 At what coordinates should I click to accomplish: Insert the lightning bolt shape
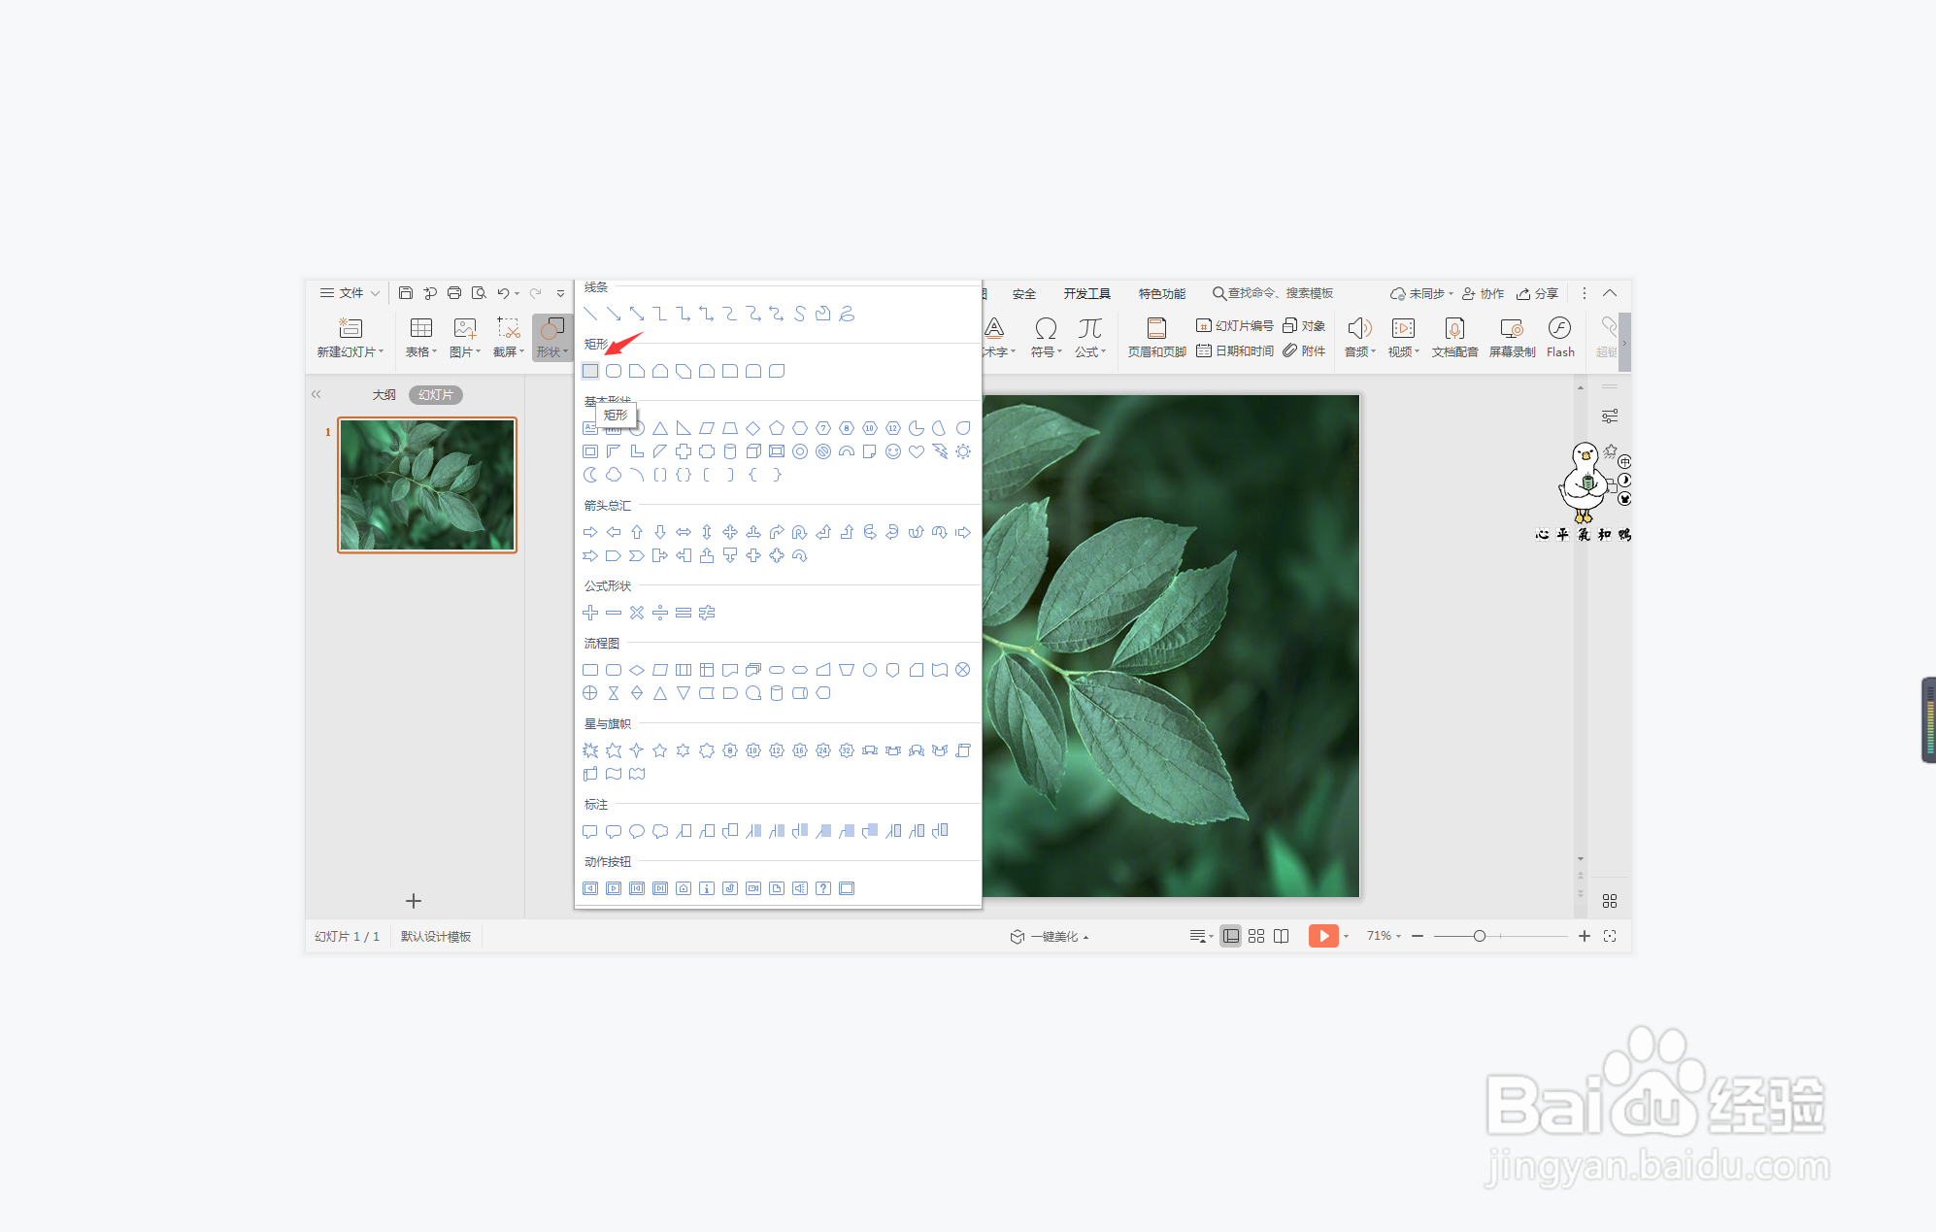pos(940,451)
